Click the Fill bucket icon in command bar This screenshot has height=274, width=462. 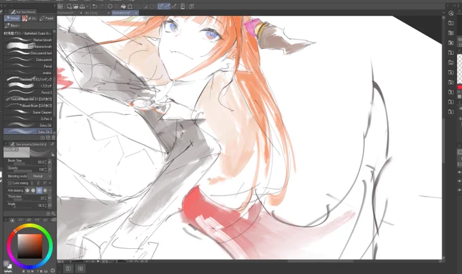tap(123, 6)
